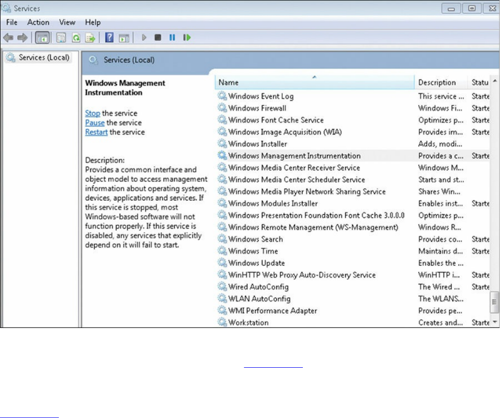Select WinHTTP Web Proxy Auto-Discovery Service row
This screenshot has height=418, width=500.
click(x=353, y=275)
